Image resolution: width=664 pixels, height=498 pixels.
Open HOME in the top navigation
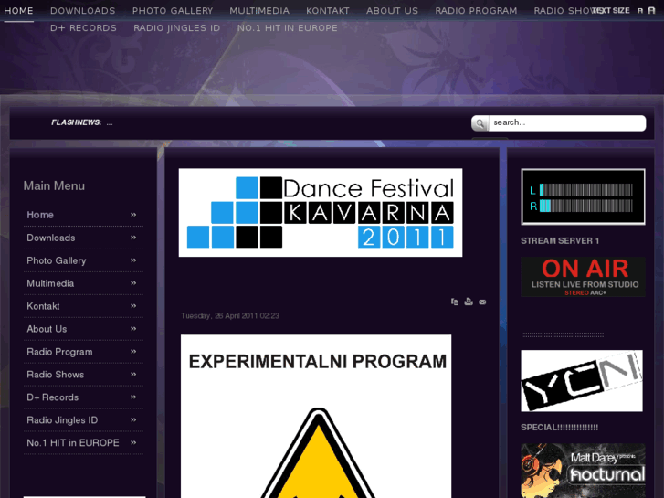pos(18,11)
